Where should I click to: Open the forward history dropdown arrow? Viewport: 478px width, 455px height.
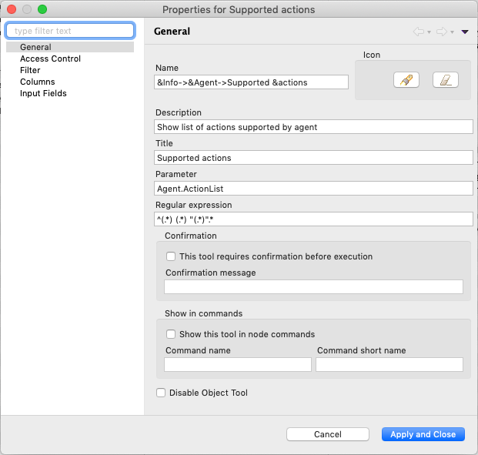pyautogui.click(x=452, y=32)
